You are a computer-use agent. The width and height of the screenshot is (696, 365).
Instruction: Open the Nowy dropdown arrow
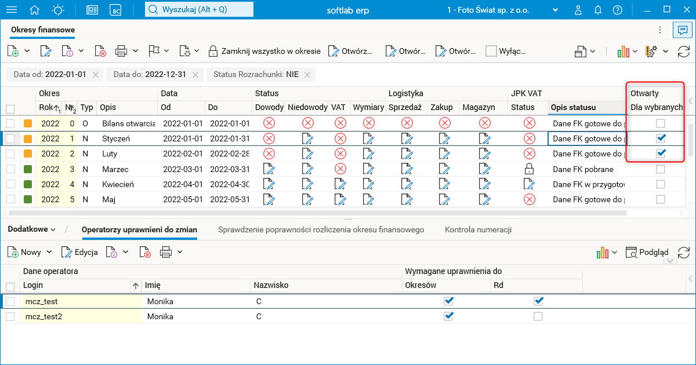pyautogui.click(x=49, y=252)
